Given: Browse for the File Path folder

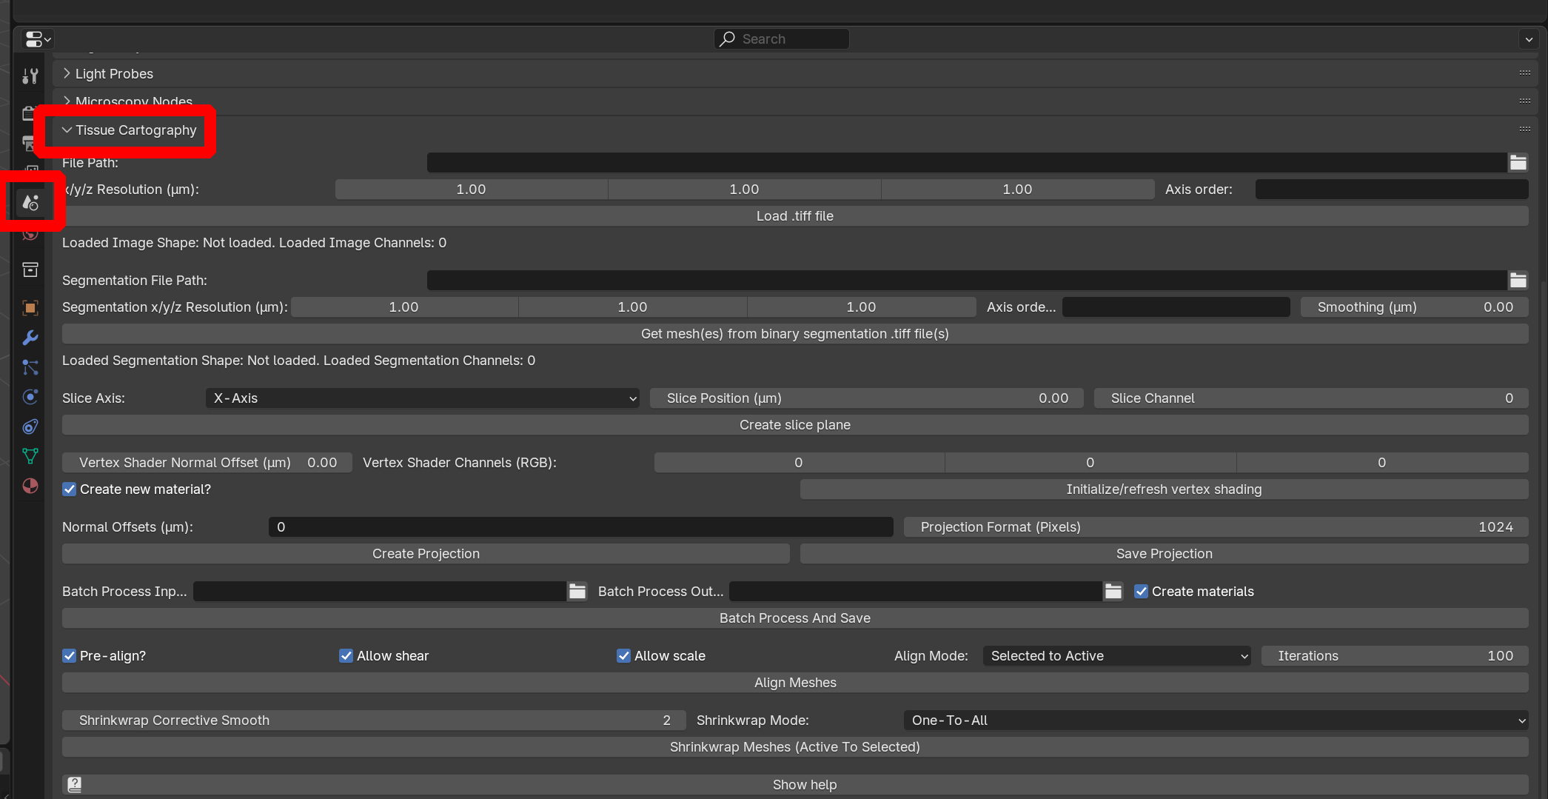Looking at the screenshot, I should coord(1518,163).
